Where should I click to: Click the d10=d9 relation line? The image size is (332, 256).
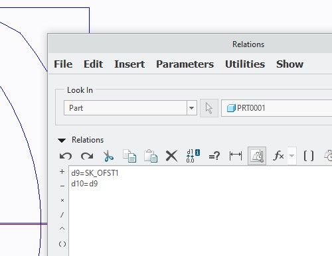click(x=84, y=184)
